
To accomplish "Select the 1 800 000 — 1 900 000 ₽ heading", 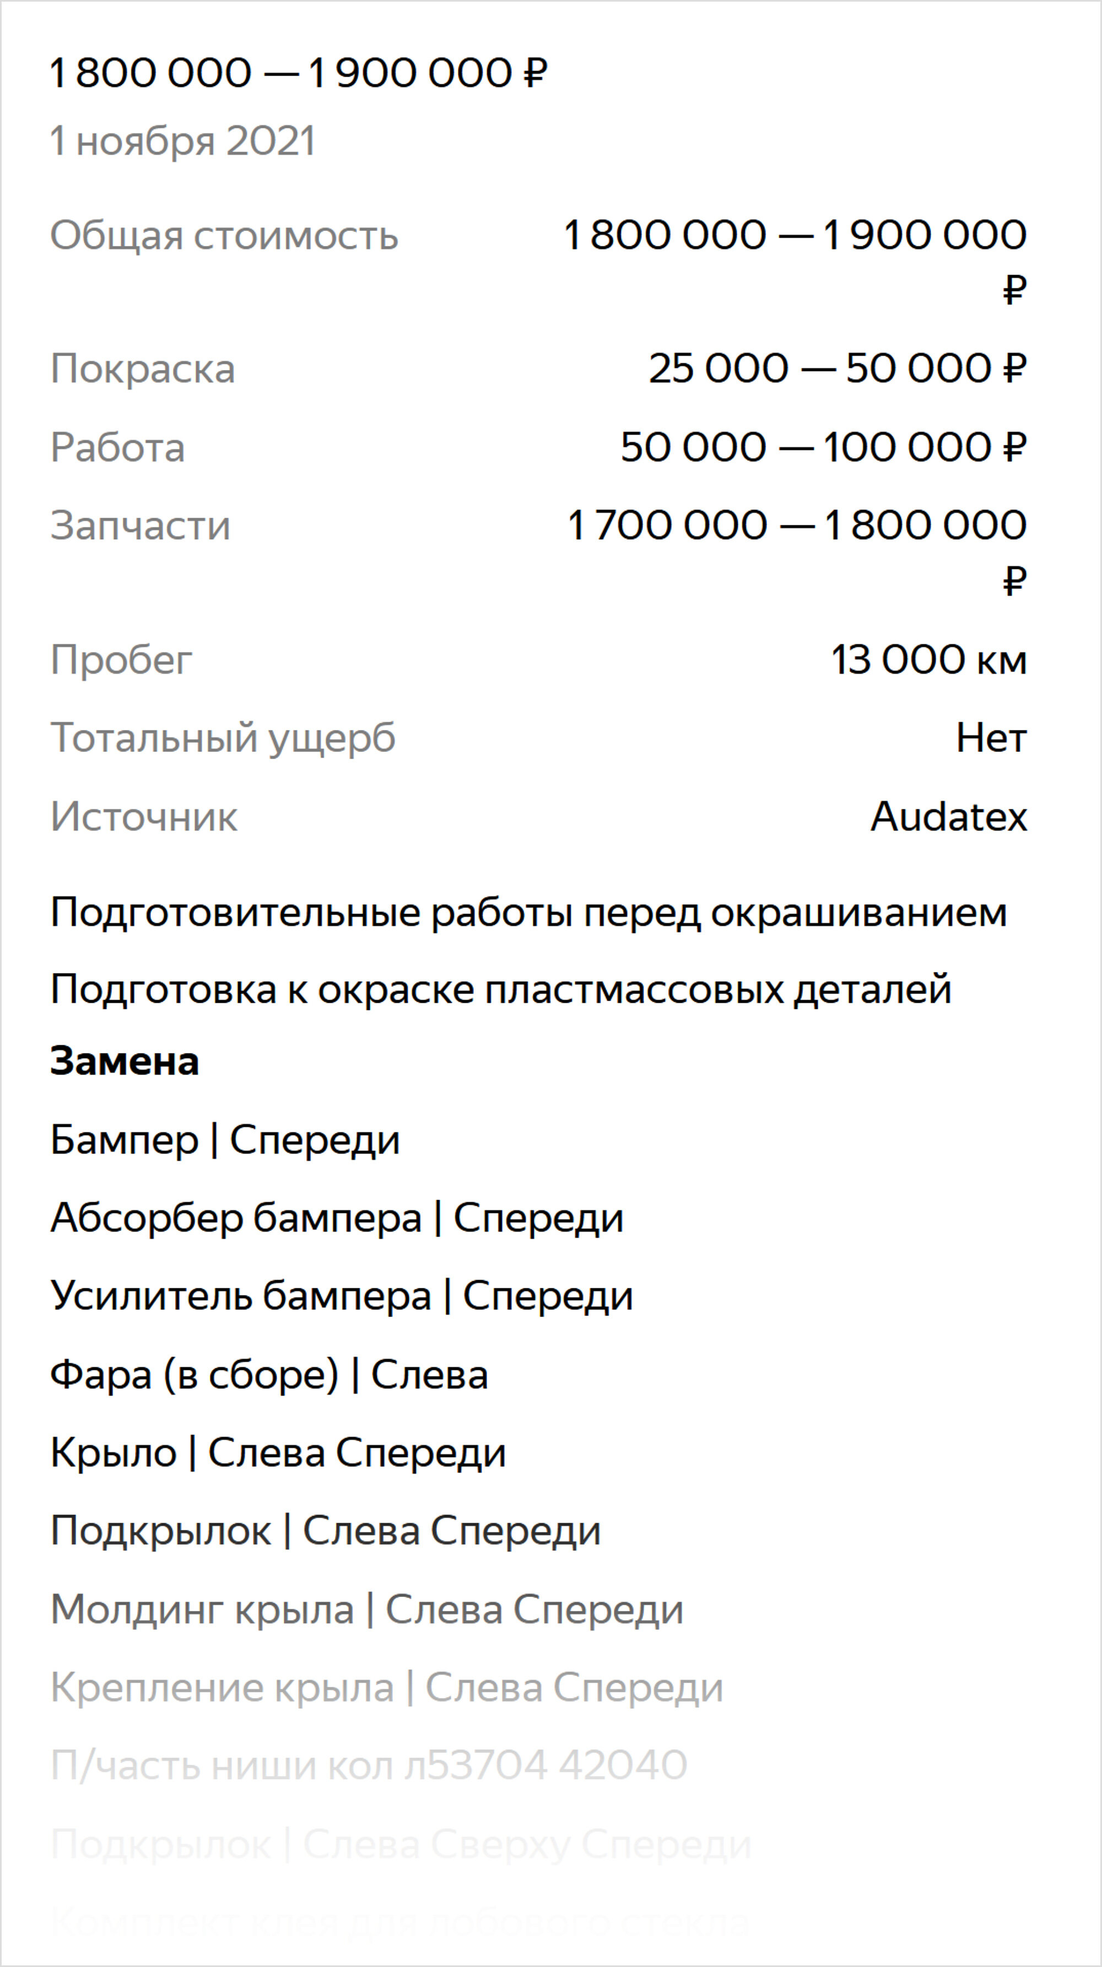I will click(x=299, y=73).
